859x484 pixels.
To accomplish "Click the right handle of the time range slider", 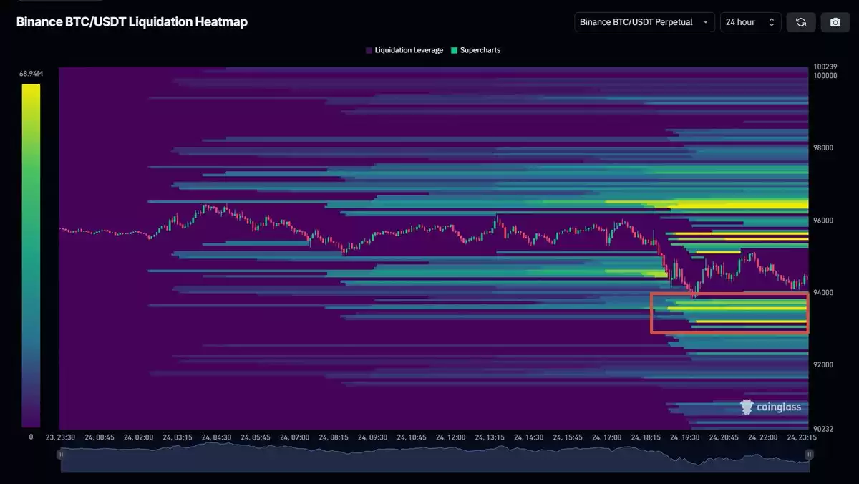I will (810, 454).
